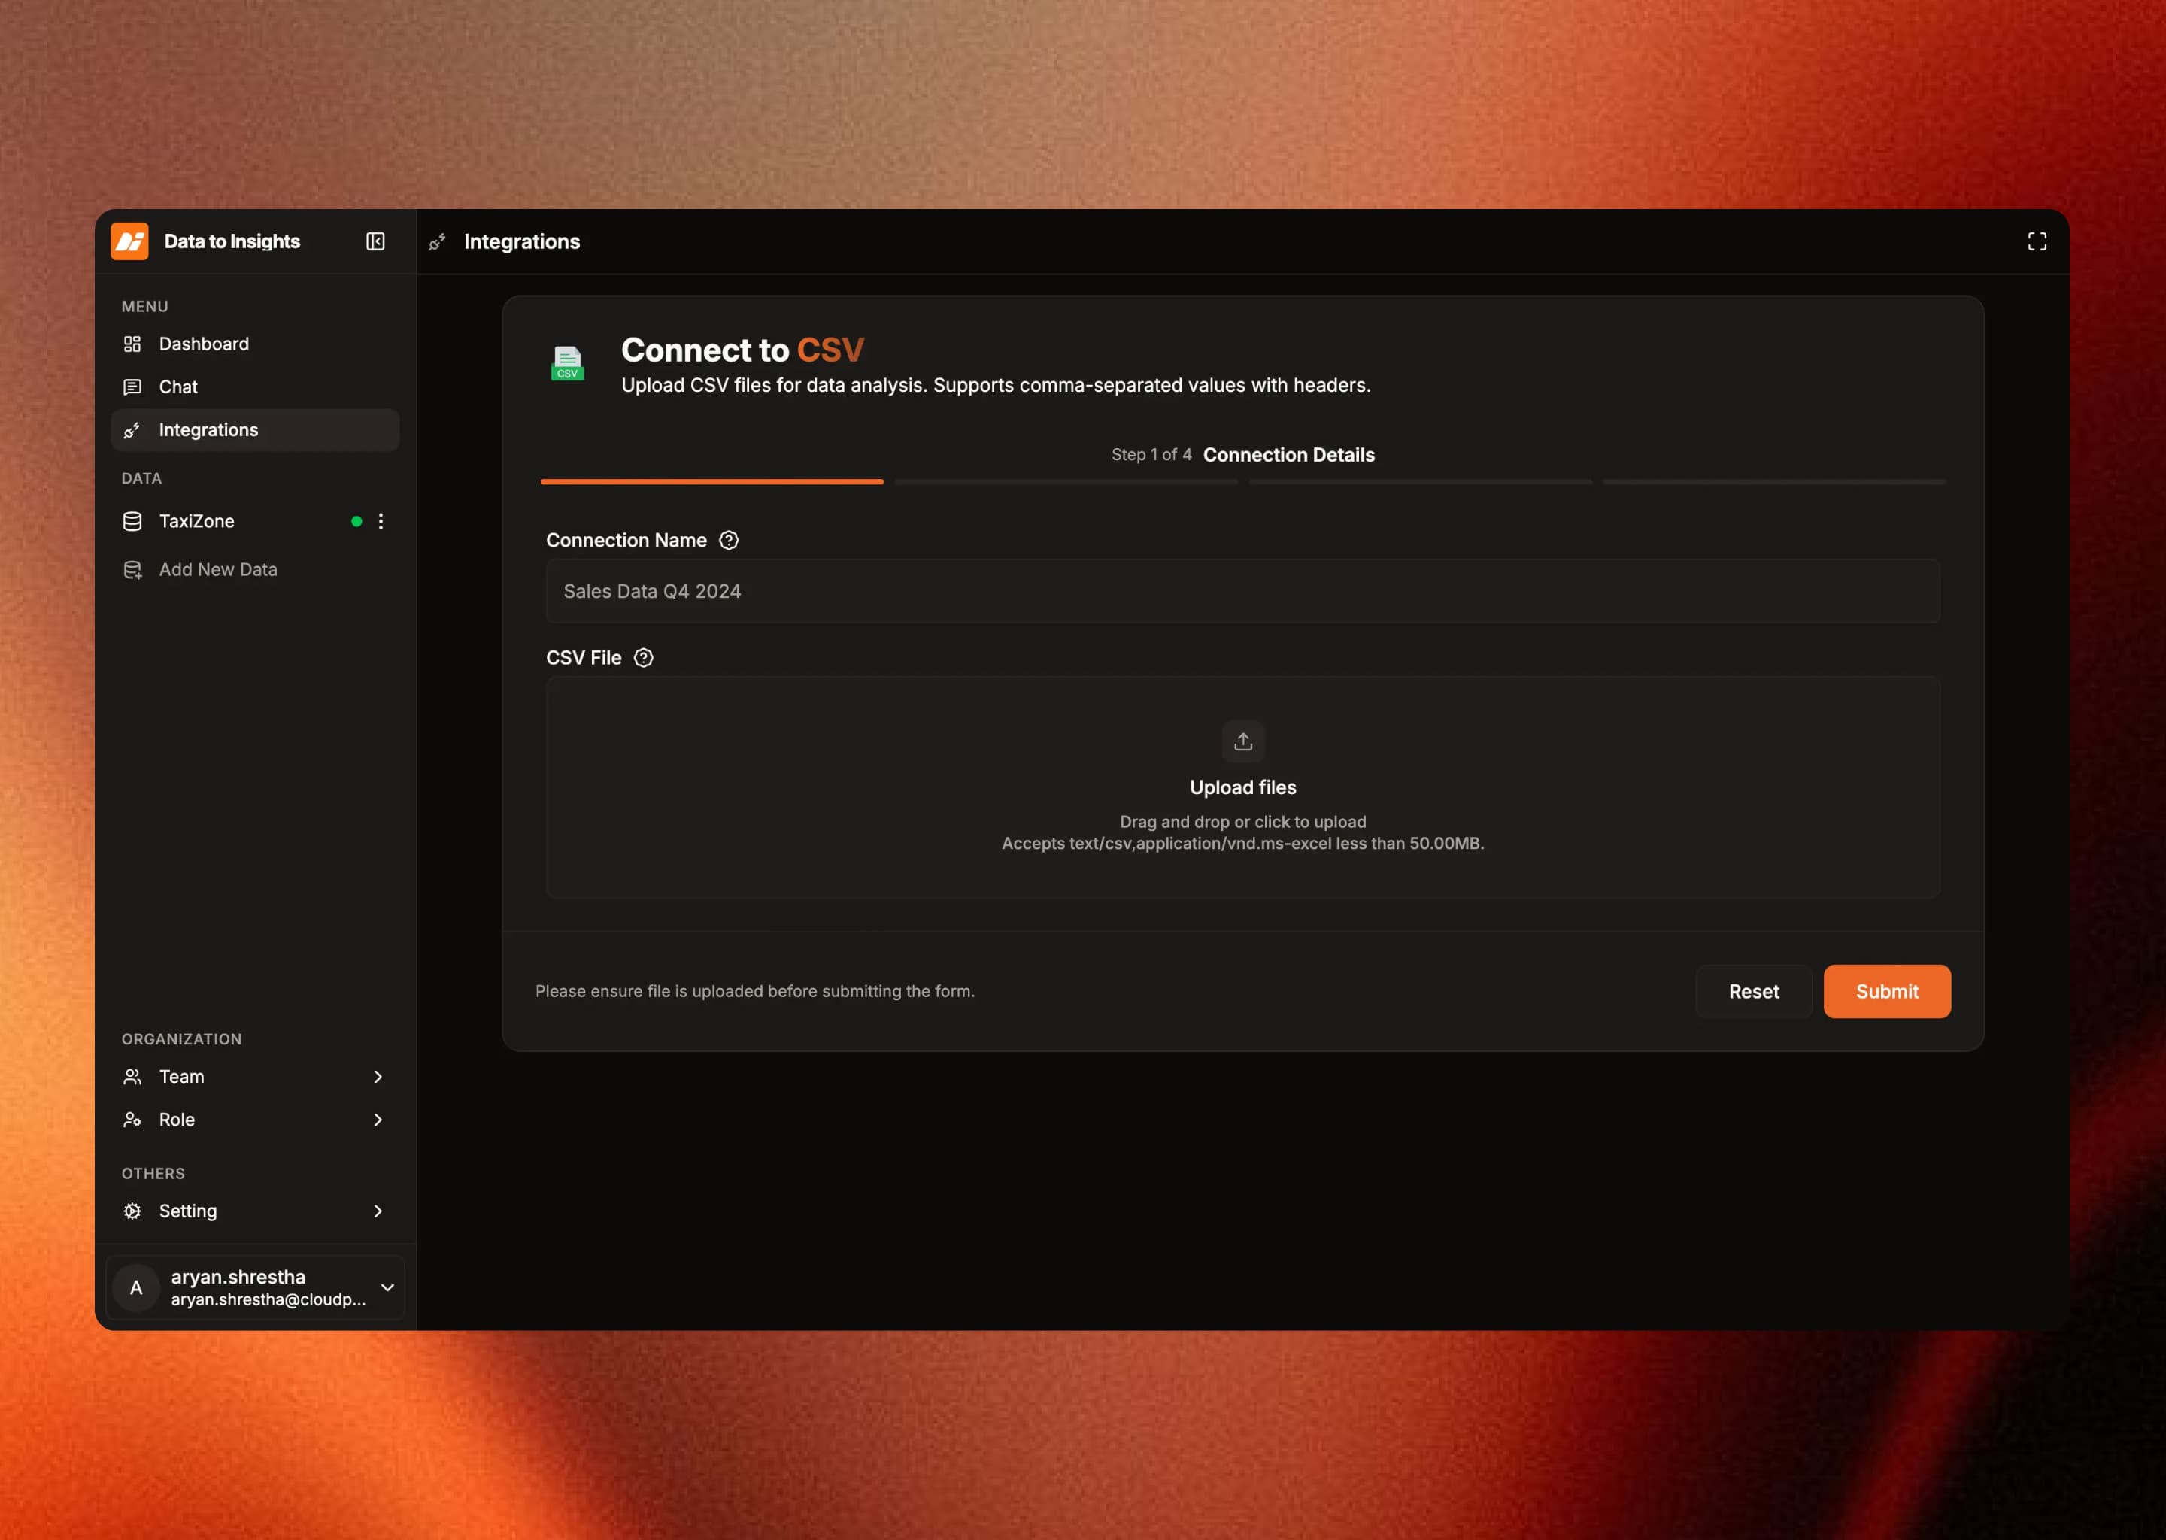
Task: Click the Reset button
Action: [x=1753, y=992]
